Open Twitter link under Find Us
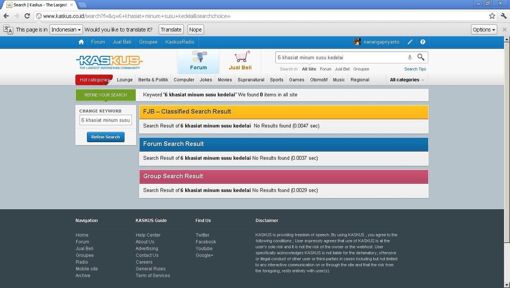 [x=202, y=235]
